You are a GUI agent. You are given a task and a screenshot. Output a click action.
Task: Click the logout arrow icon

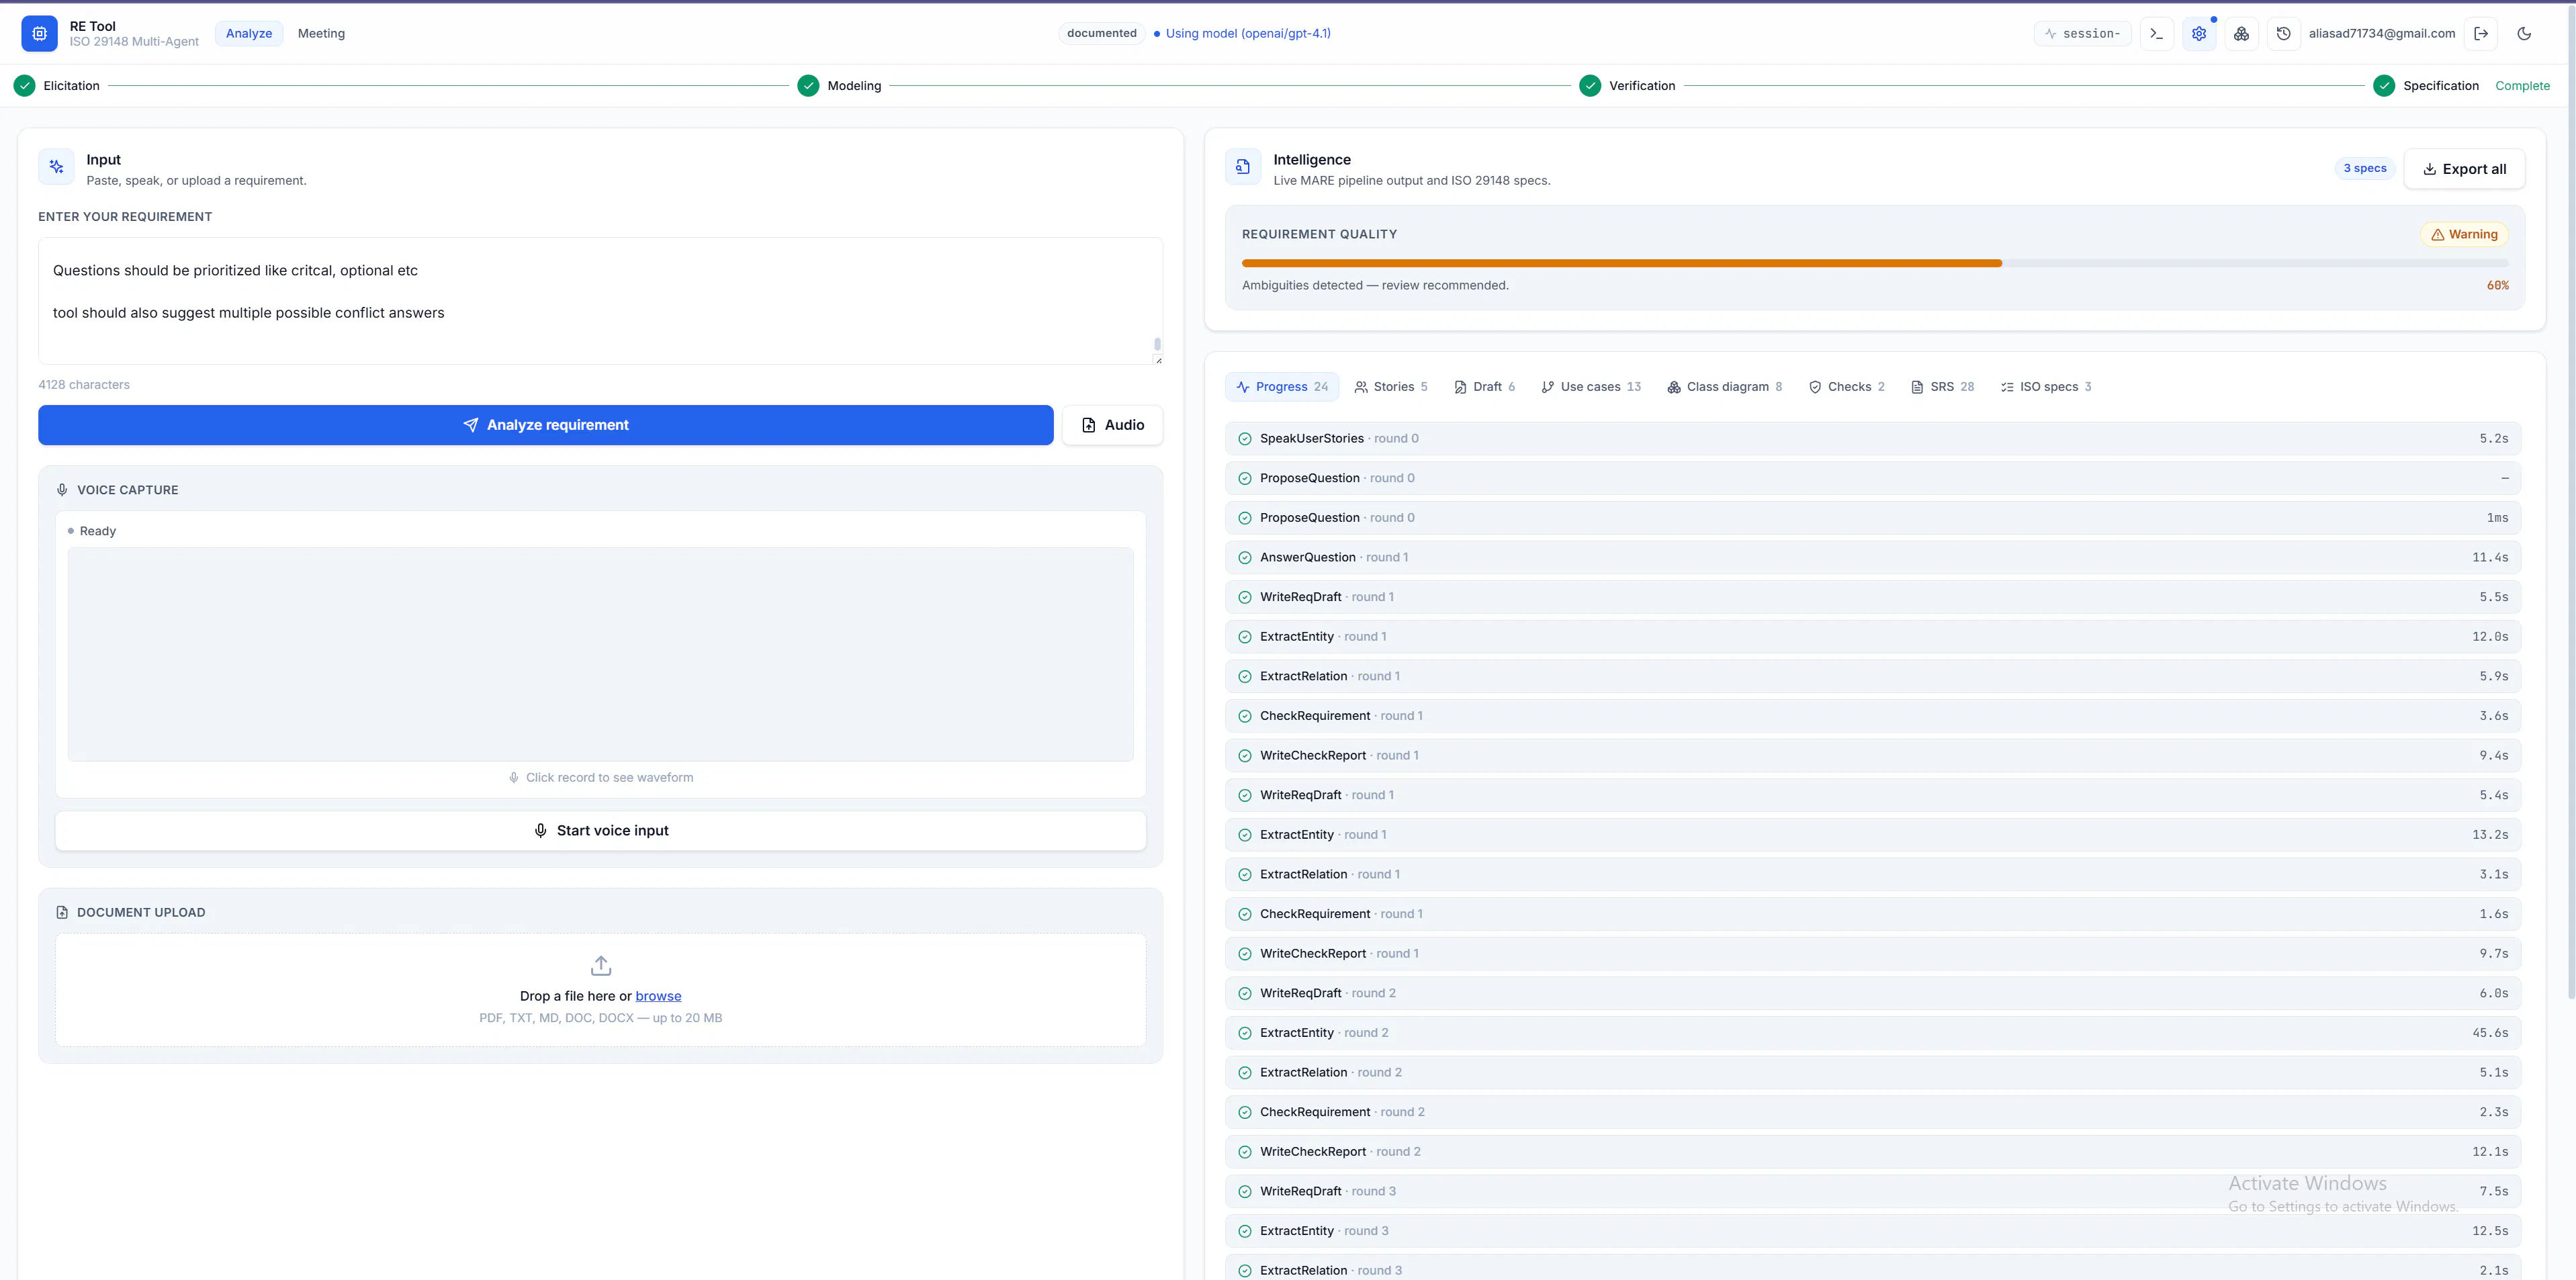point(2481,33)
